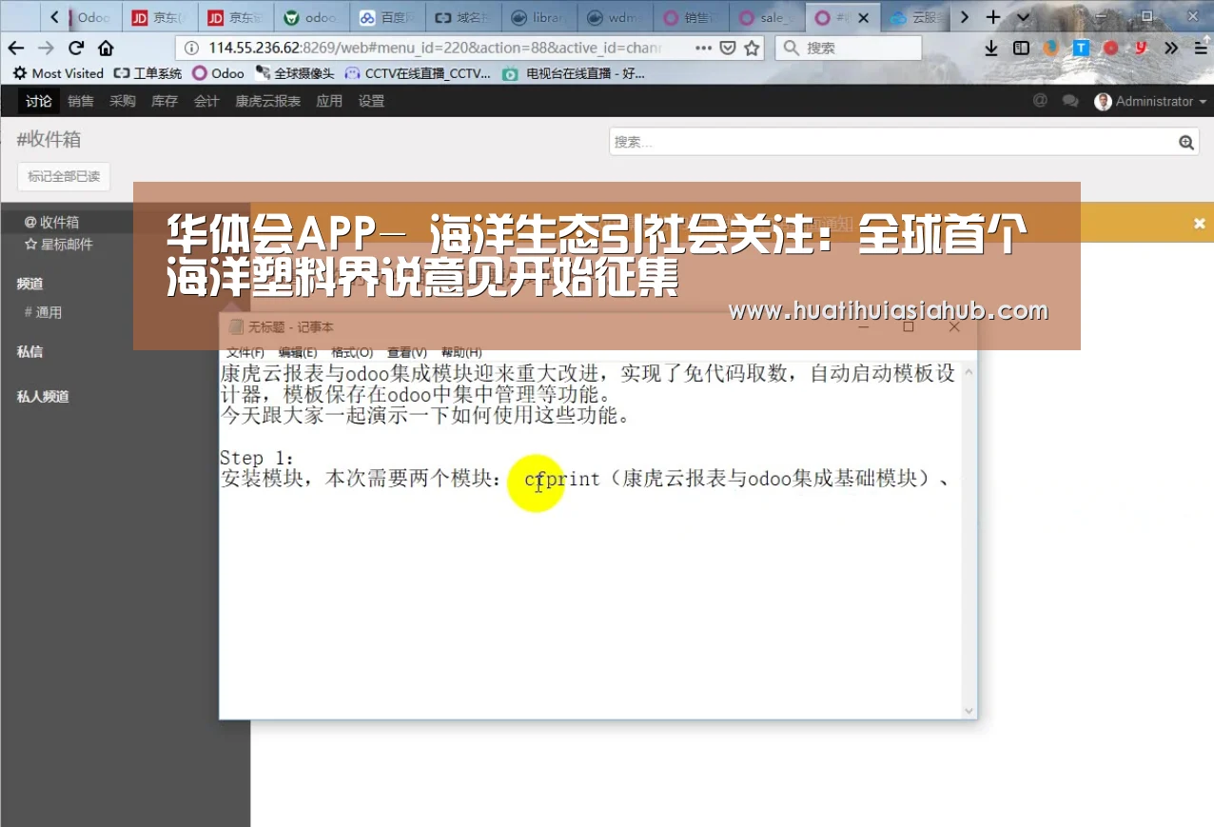The height and width of the screenshot is (827, 1214).
Task: Click the address bar URL field
Action: pyautogui.click(x=434, y=48)
